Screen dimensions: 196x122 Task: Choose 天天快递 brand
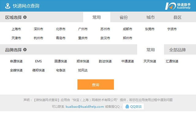click(150, 61)
